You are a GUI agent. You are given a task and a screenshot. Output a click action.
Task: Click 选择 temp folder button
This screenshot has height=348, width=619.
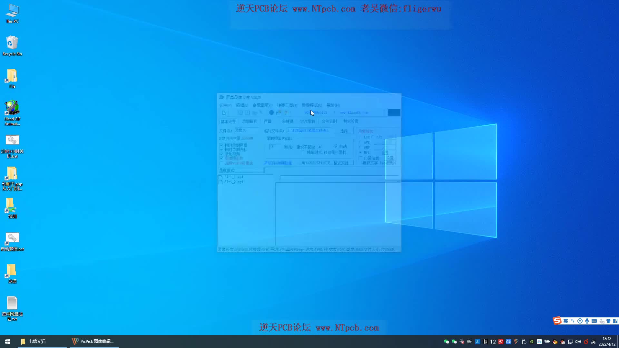point(344,131)
